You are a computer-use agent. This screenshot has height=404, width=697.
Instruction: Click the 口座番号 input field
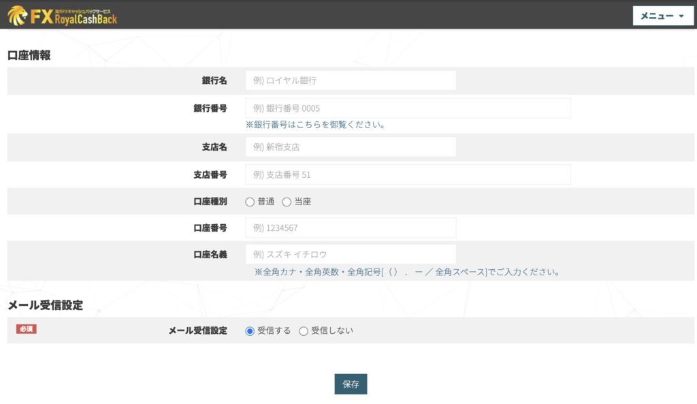[x=351, y=228]
